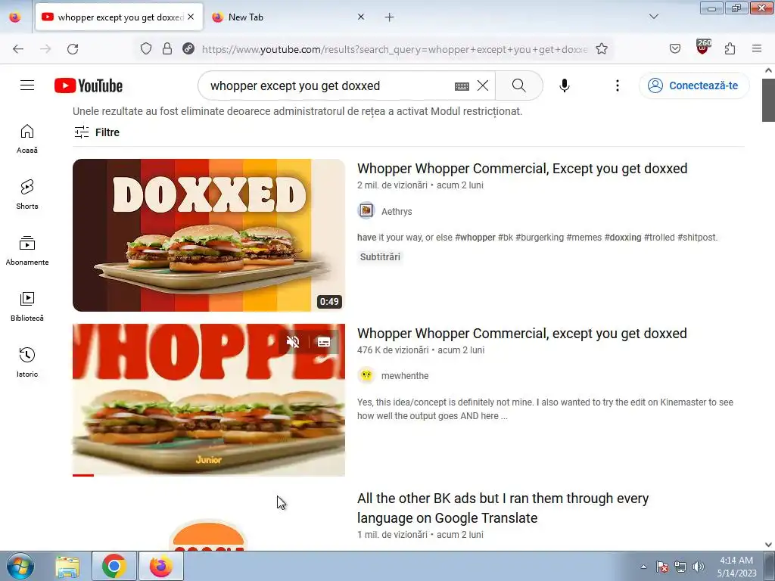Open the YouTube hamburger guide menu
Image resolution: width=775 pixels, height=581 pixels.
point(27,85)
